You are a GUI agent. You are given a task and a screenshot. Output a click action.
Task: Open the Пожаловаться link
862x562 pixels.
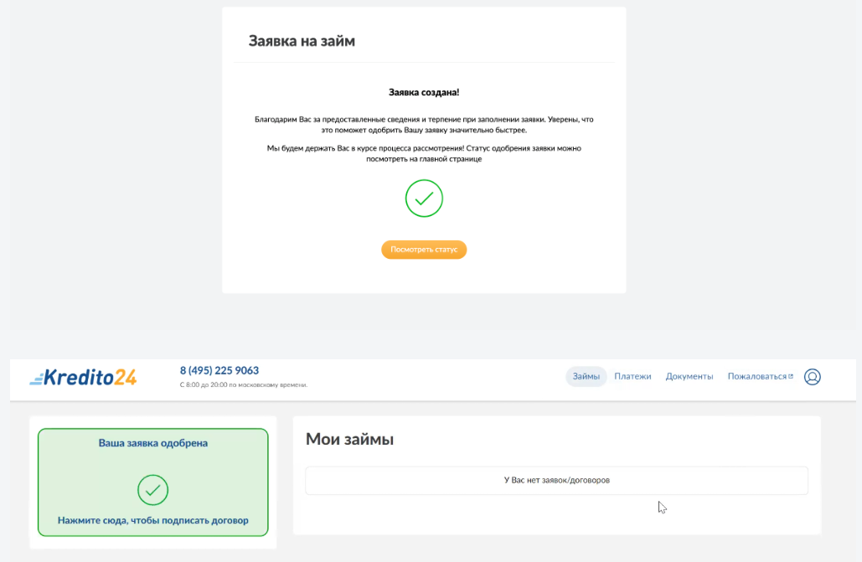click(757, 377)
